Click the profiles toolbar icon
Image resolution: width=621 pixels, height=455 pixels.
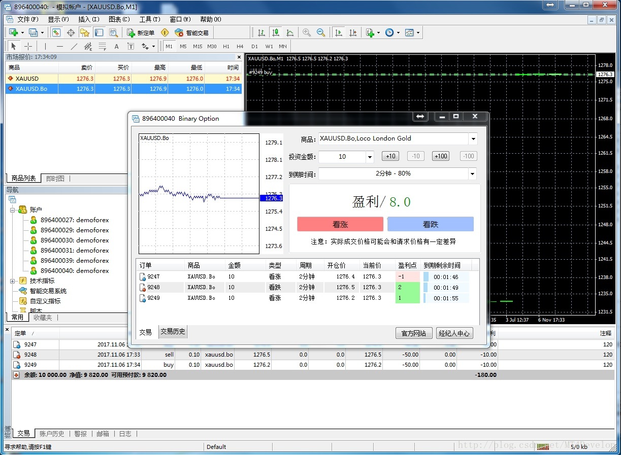coord(34,32)
